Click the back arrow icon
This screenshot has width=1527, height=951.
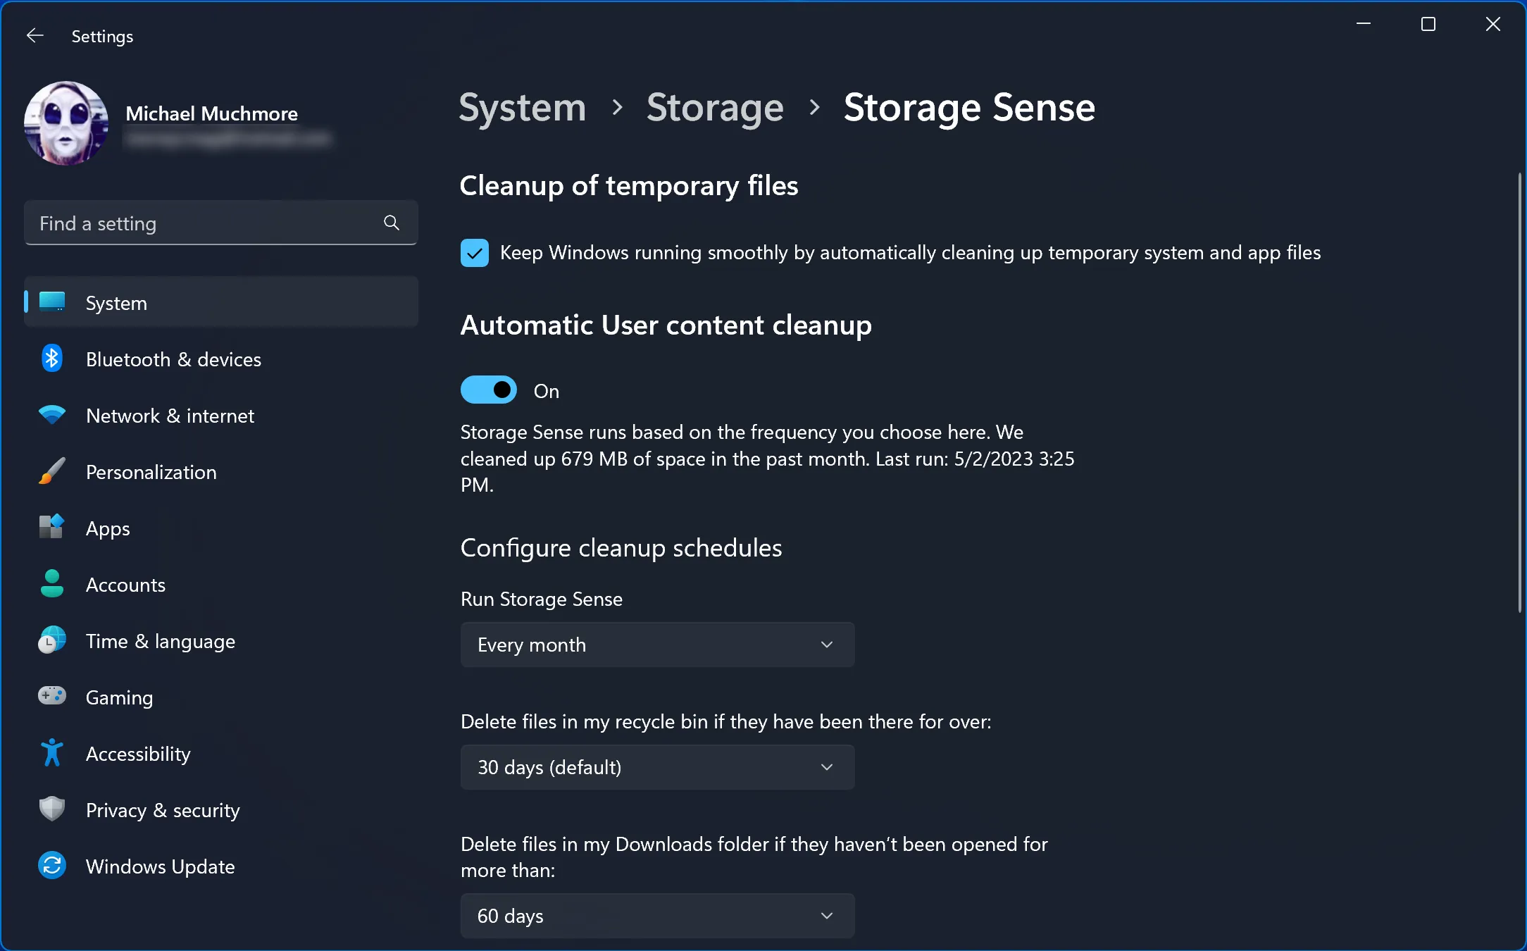(x=35, y=35)
